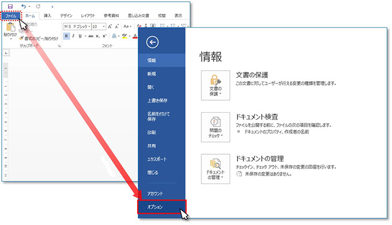
Task: Open the 貼り付け paste options dropdown arrow
Action: pos(10,39)
